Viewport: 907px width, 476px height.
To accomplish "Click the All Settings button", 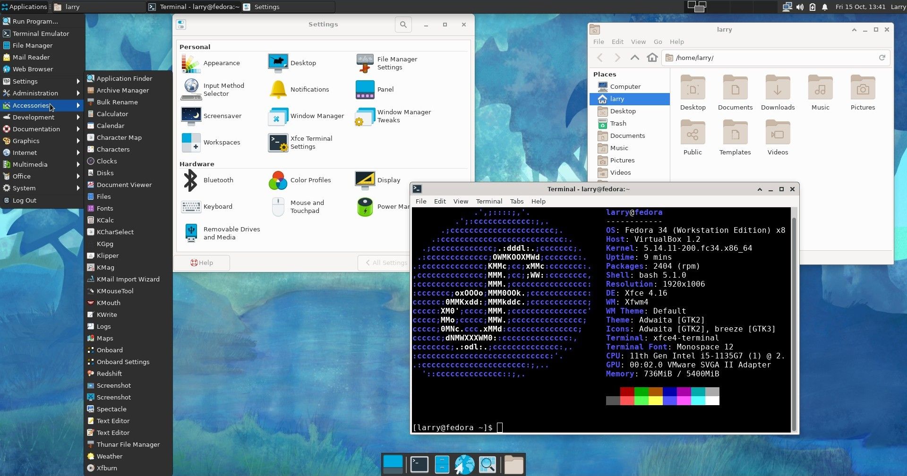I will point(387,263).
